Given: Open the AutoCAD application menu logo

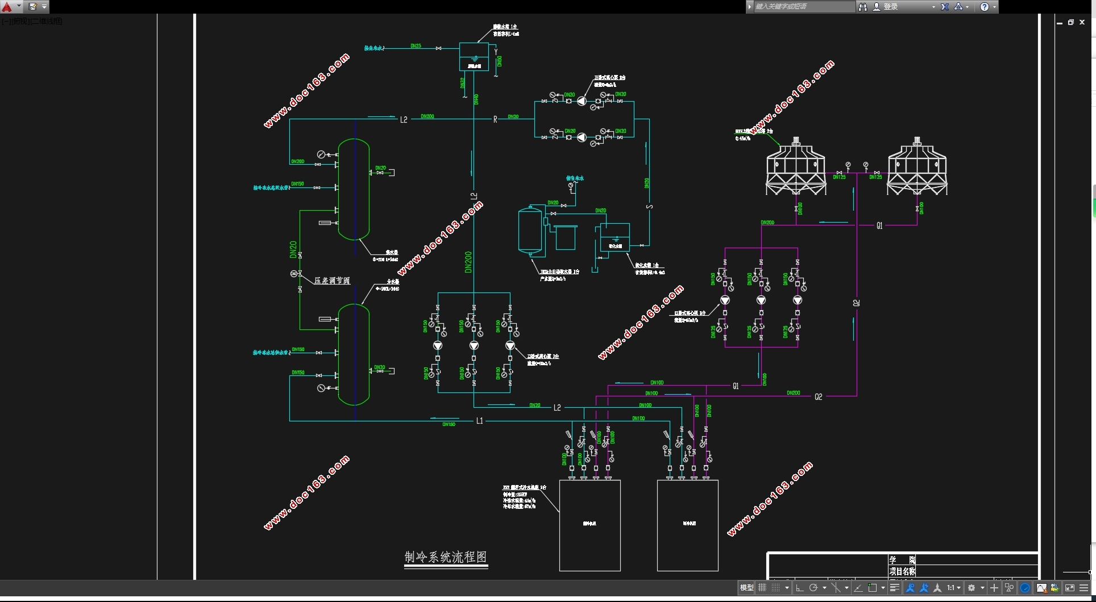Looking at the screenshot, I should 7,7.
